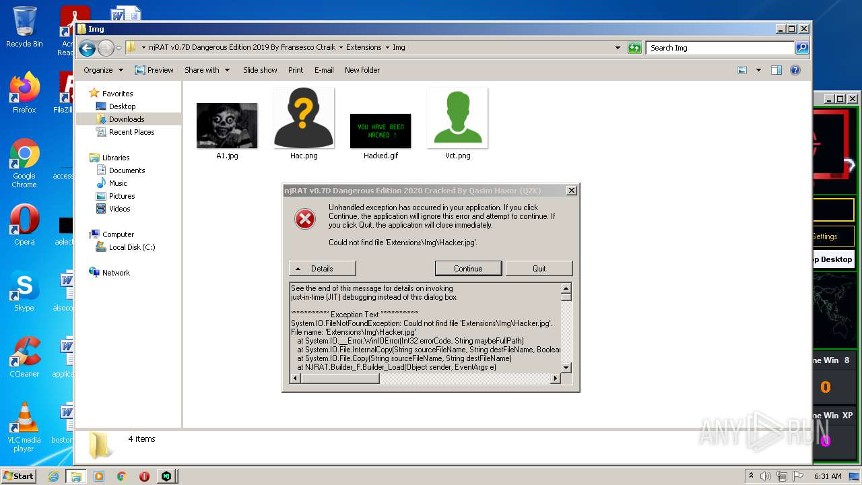The height and width of the screenshot is (485, 862).
Task: Click Libraries header in navigation pane
Action: (116, 158)
